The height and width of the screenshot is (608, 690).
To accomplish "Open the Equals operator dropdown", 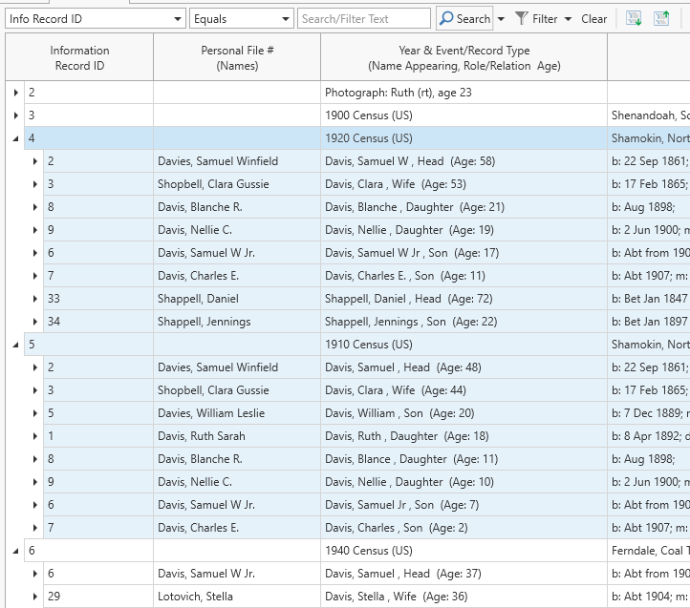I will click(286, 19).
